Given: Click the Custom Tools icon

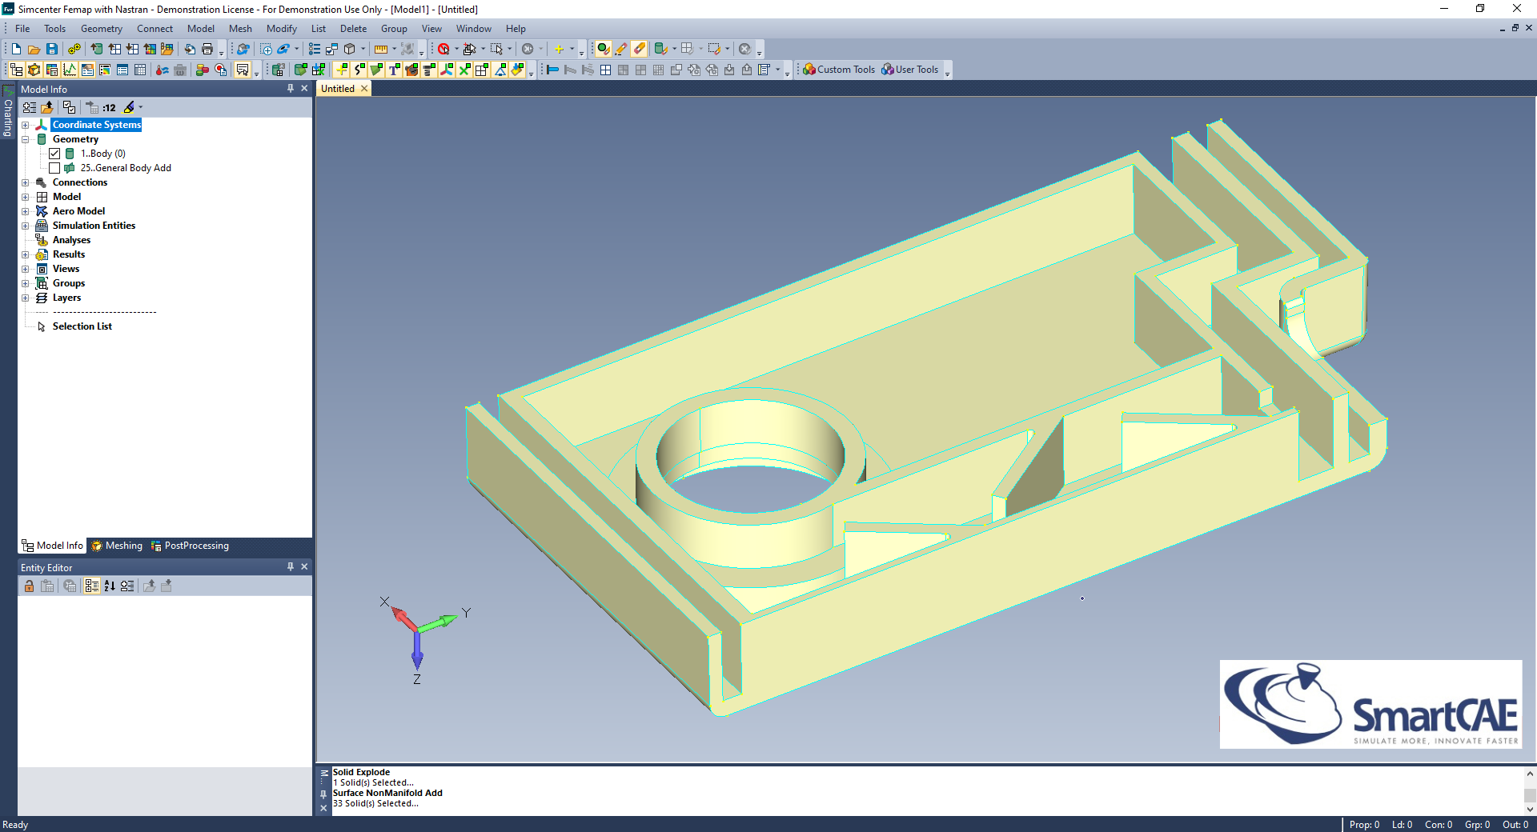Looking at the screenshot, I should coord(809,70).
